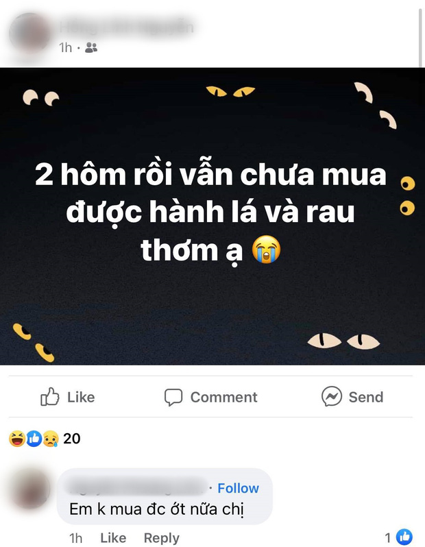Reply to the comment about ớt

click(162, 538)
